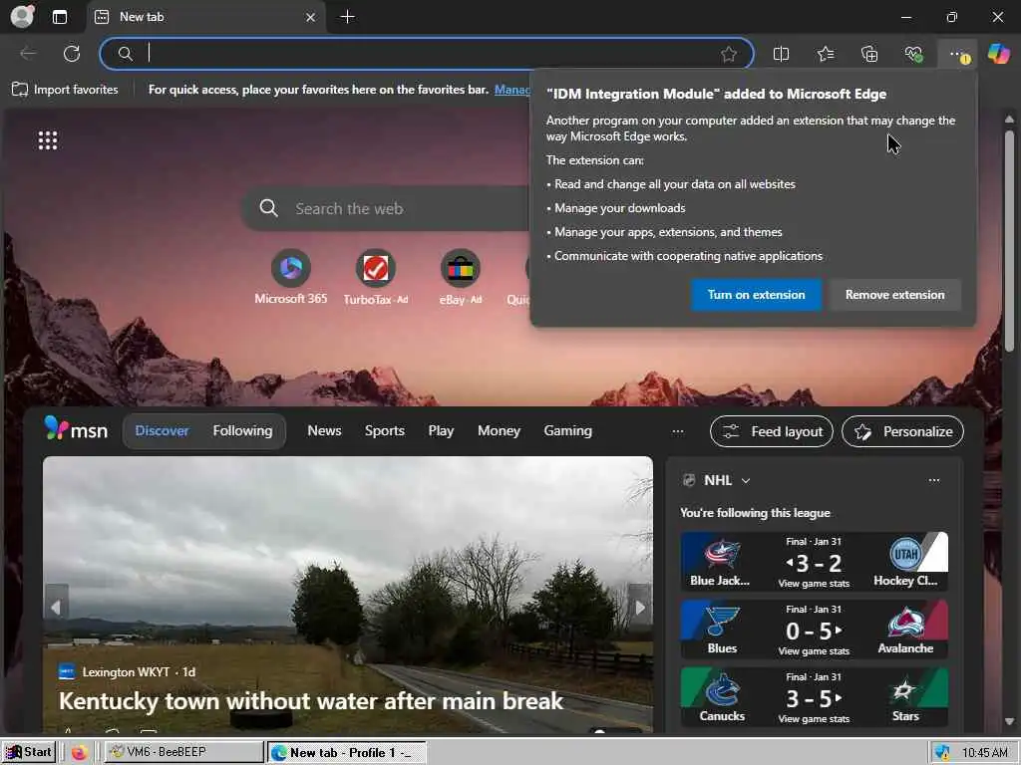Focus the browser address bar
Image resolution: width=1021 pixels, height=765 pixels.
click(x=427, y=54)
